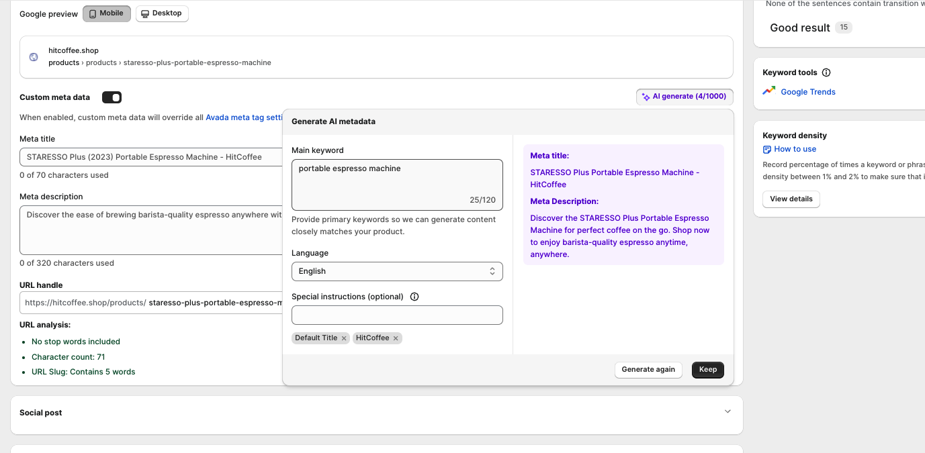925x453 pixels.
Task: Remove the HitCoffee tag
Action: click(x=396, y=338)
